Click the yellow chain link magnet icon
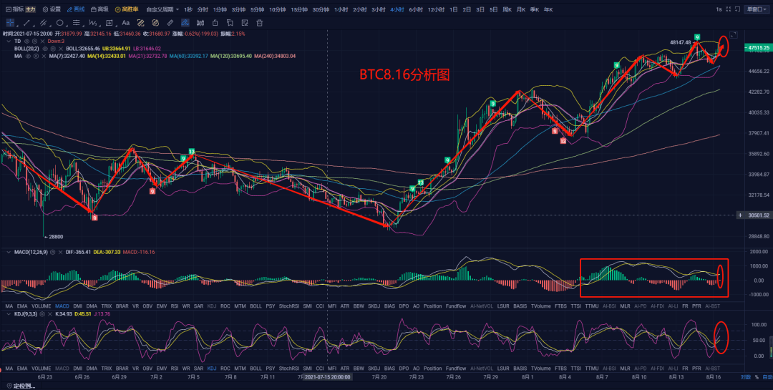The width and height of the screenshot is (773, 390). pyautogui.click(x=140, y=23)
